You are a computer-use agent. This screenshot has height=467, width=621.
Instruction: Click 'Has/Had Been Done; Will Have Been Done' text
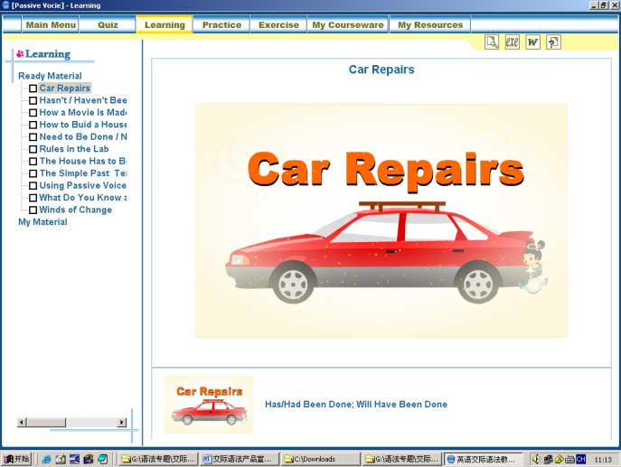tap(355, 405)
